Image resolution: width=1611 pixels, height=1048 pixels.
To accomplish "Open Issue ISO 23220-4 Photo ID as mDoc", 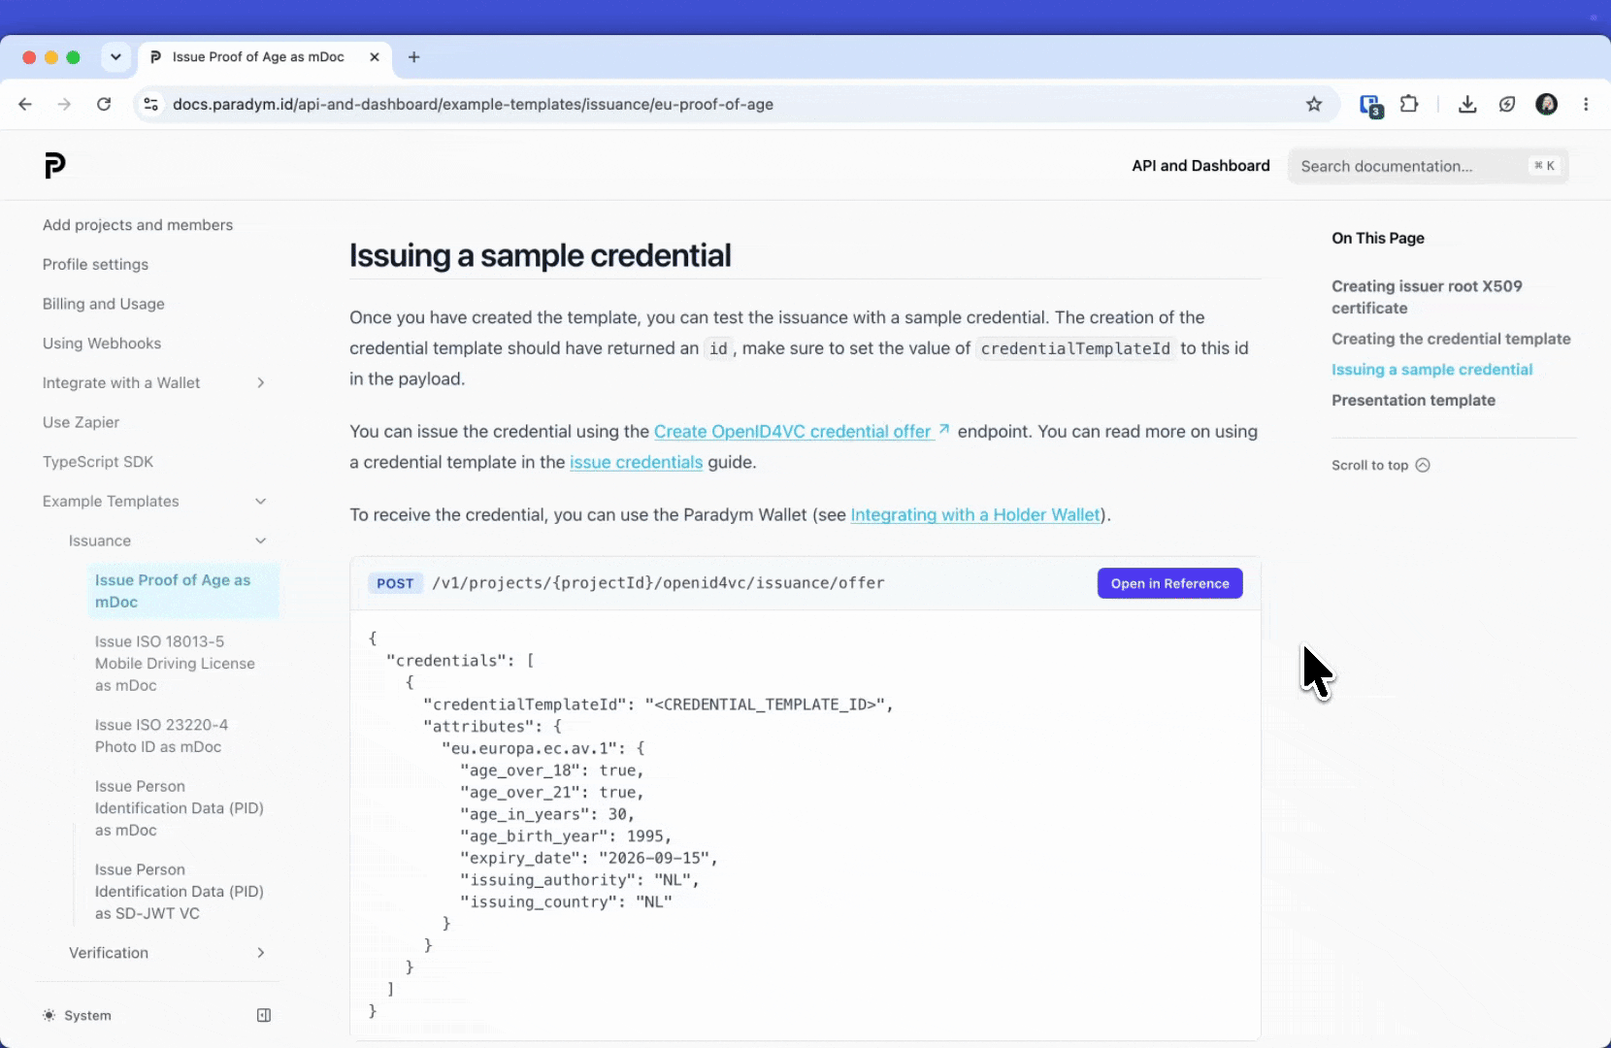I will click(x=161, y=736).
